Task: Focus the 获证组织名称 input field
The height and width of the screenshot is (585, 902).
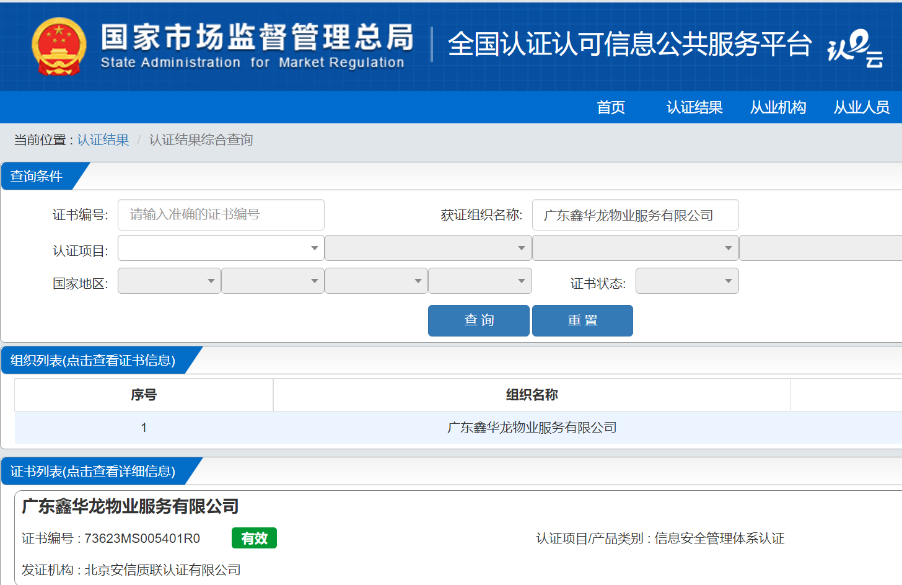Action: pos(635,214)
